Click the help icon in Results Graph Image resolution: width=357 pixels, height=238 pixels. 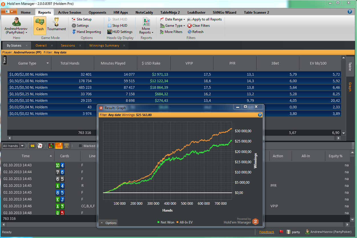coord(260,115)
